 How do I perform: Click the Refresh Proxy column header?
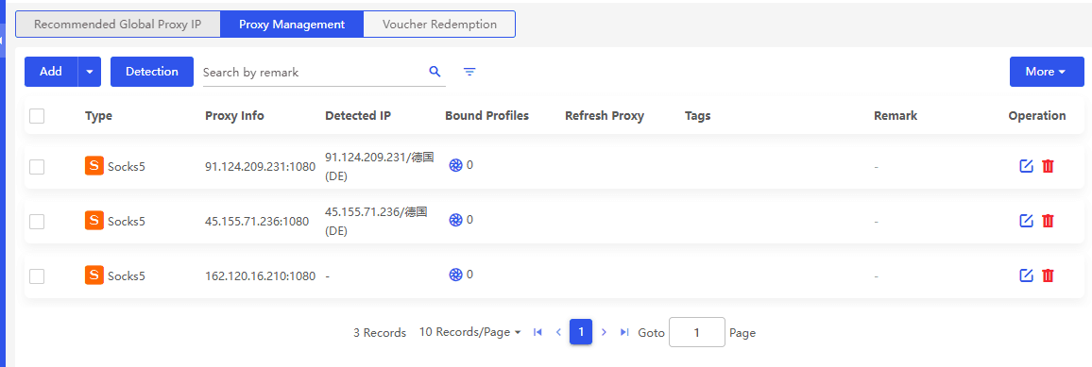point(605,116)
